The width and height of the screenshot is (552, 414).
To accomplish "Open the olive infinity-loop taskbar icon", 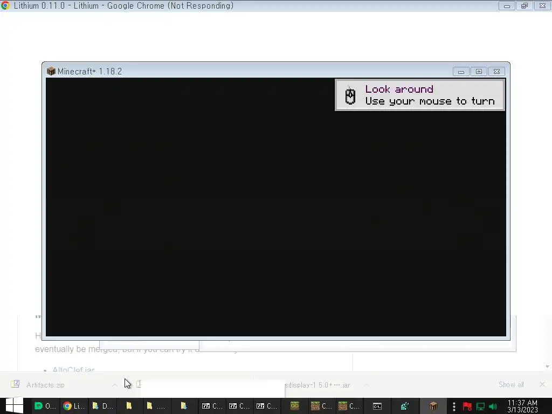I will [x=295, y=406].
